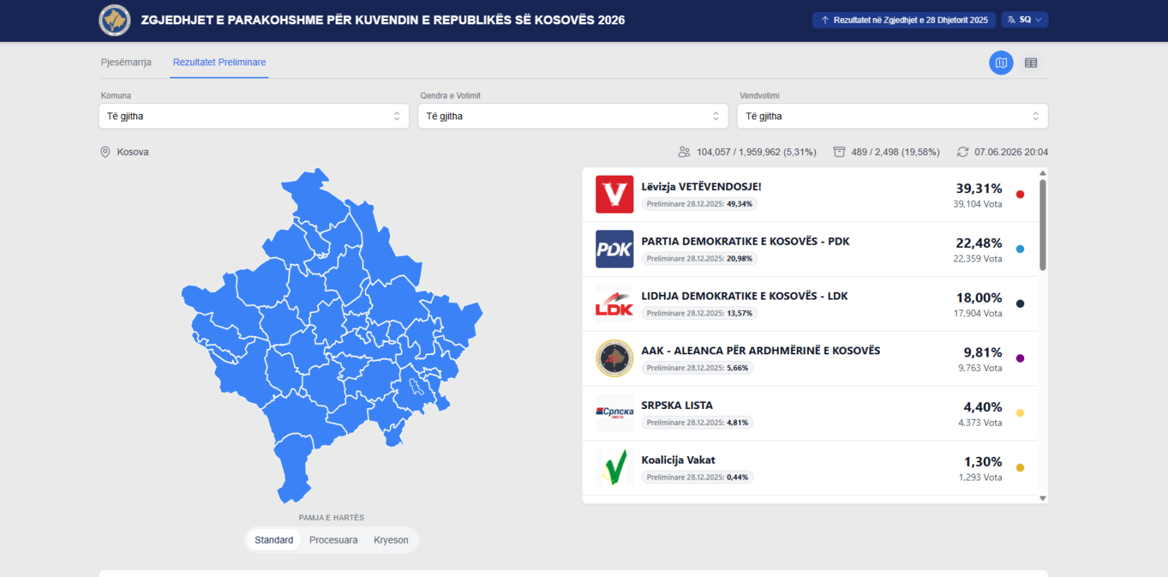
Task: Click the red VETËVENDOSJE color dot
Action: coord(1020,195)
